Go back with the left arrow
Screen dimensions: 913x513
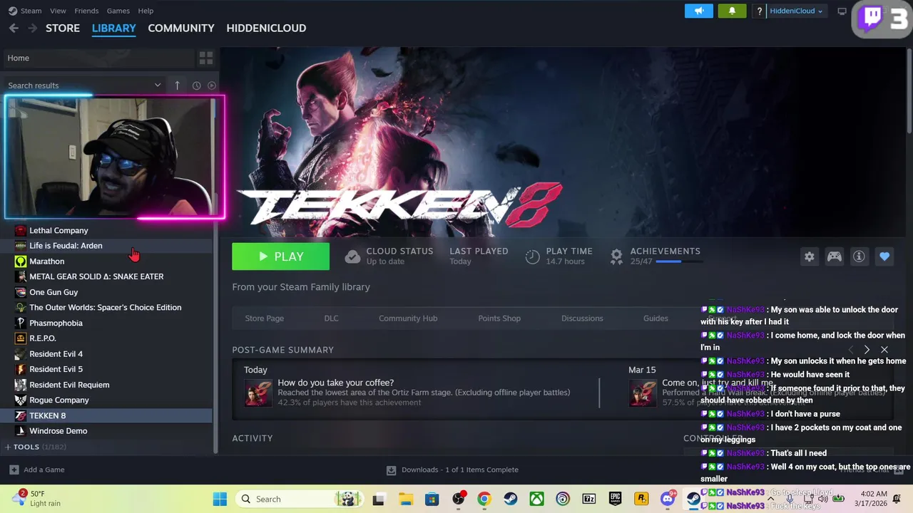14,28
